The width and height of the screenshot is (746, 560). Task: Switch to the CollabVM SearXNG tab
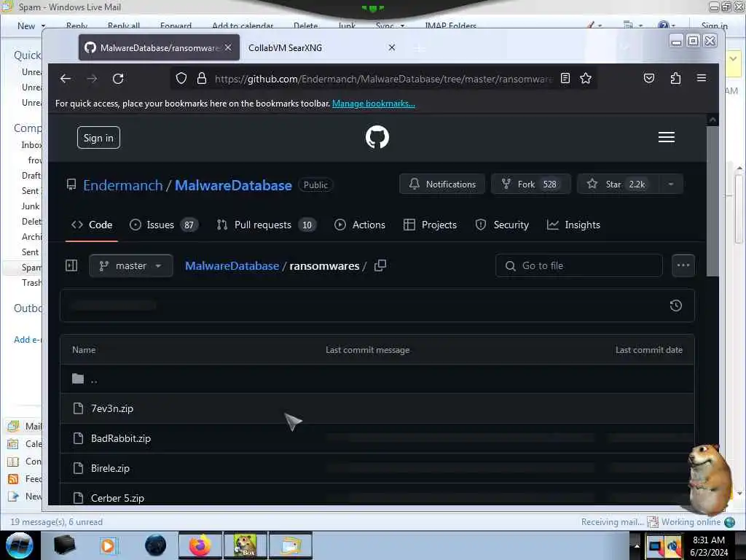[x=321, y=47]
